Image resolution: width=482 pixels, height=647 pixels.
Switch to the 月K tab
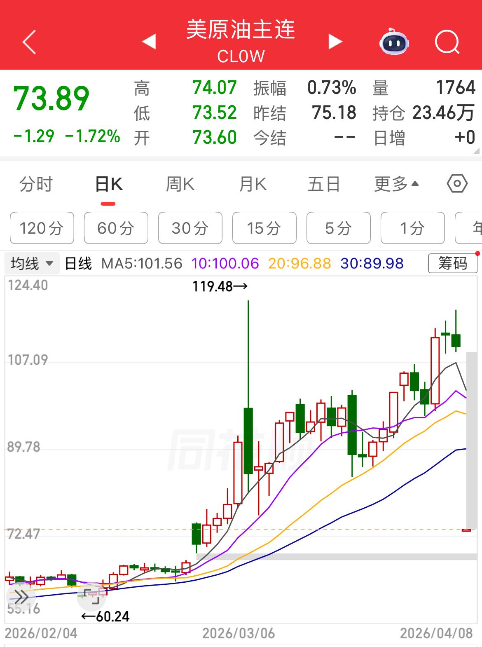pos(253,184)
